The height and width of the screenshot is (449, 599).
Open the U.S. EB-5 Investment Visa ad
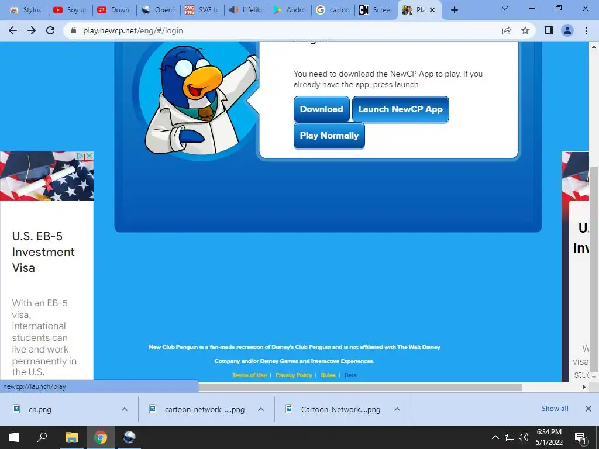tap(43, 252)
